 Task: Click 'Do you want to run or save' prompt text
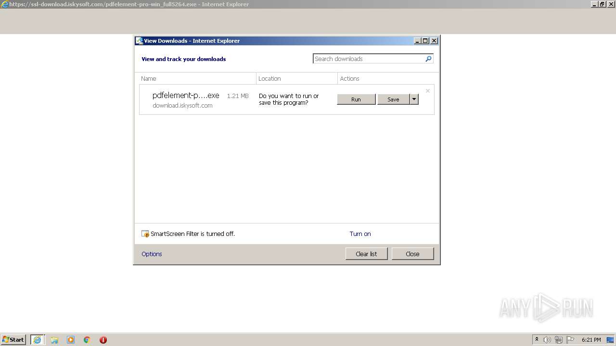(289, 99)
